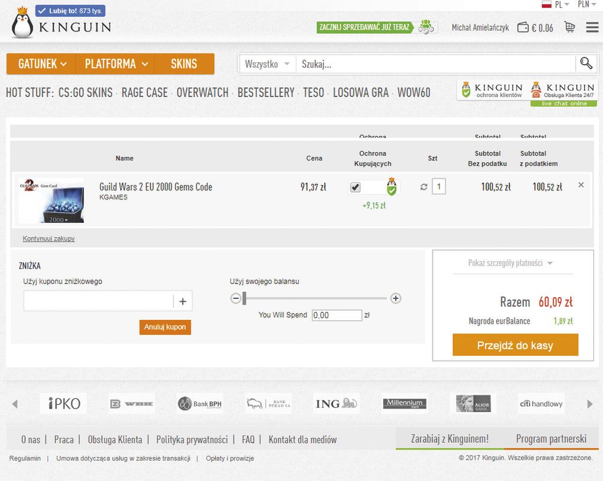Click Guild Wars 2 gem card thumbnail
The width and height of the screenshot is (603, 481).
[x=51, y=200]
